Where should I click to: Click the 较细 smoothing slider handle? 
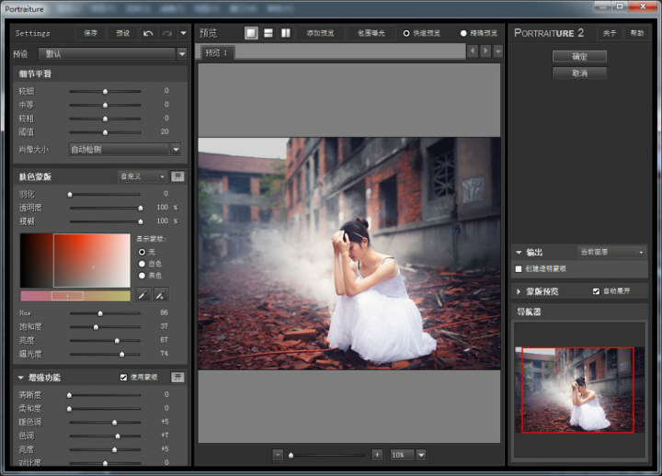point(105,92)
